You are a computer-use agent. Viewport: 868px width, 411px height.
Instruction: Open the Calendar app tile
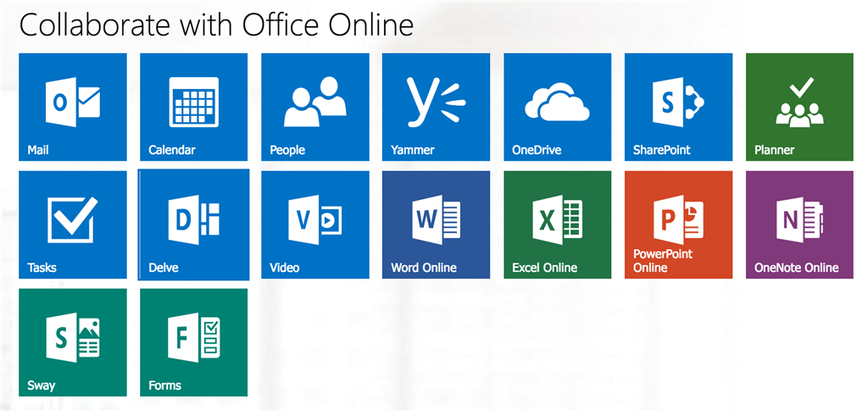[x=194, y=107]
